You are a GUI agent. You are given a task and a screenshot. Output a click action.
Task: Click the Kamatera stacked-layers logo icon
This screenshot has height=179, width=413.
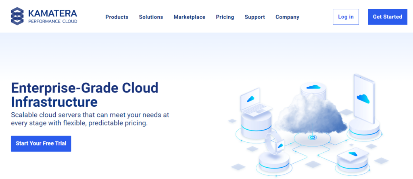(x=17, y=17)
